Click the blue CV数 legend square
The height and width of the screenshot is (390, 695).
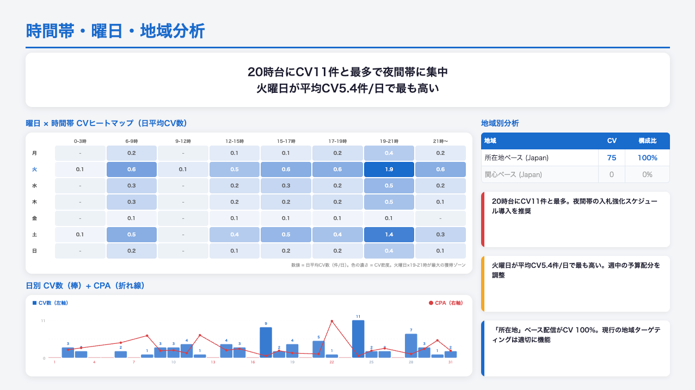35,303
